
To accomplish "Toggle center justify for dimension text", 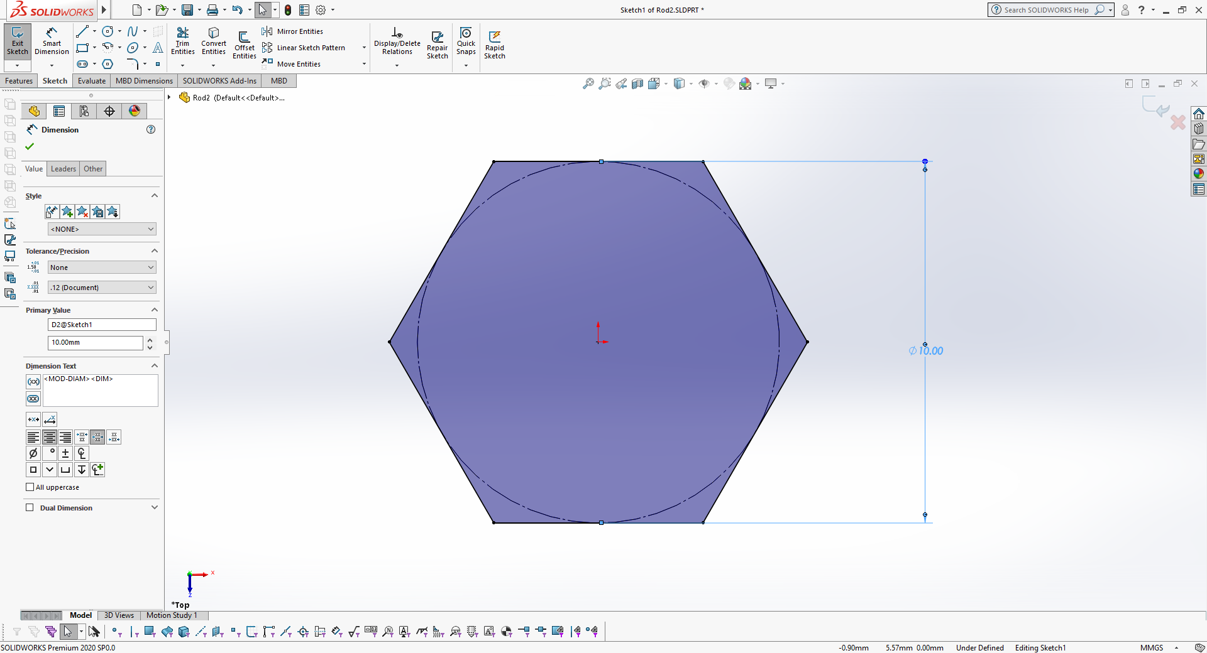I will pos(49,437).
